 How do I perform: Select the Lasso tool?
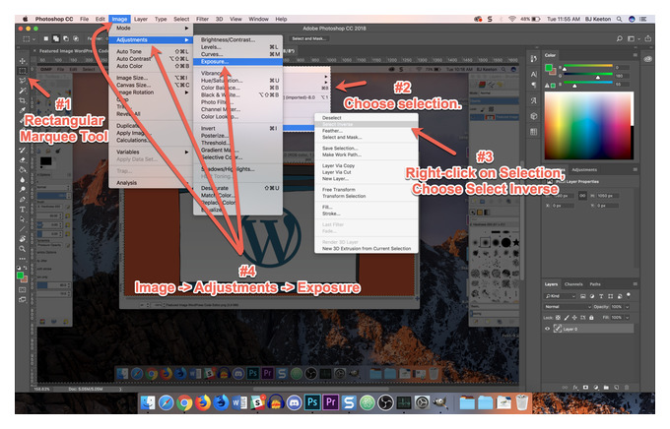coord(23,81)
